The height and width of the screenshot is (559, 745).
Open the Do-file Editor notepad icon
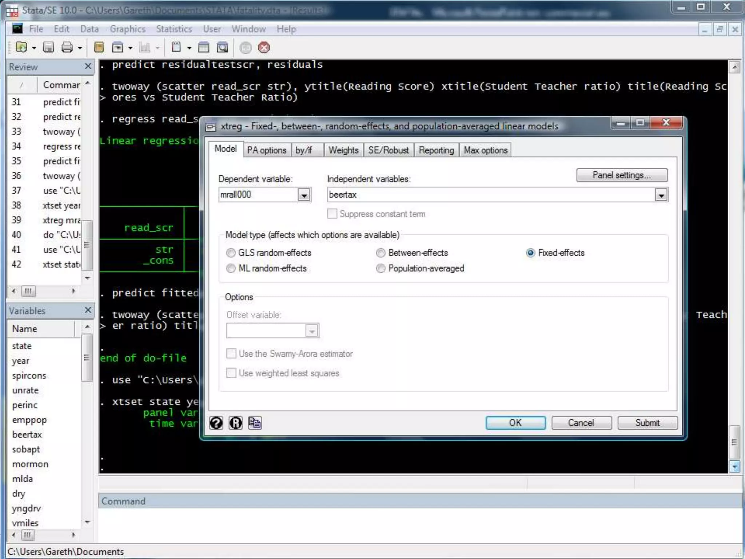click(x=176, y=47)
